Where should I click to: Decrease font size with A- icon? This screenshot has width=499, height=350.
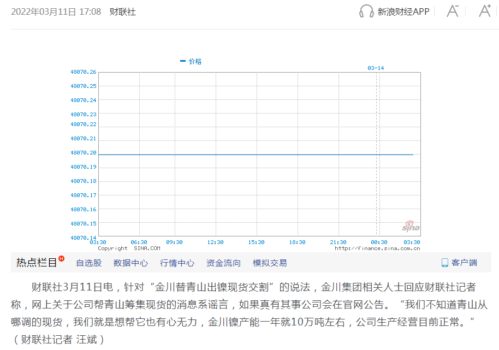453,11
